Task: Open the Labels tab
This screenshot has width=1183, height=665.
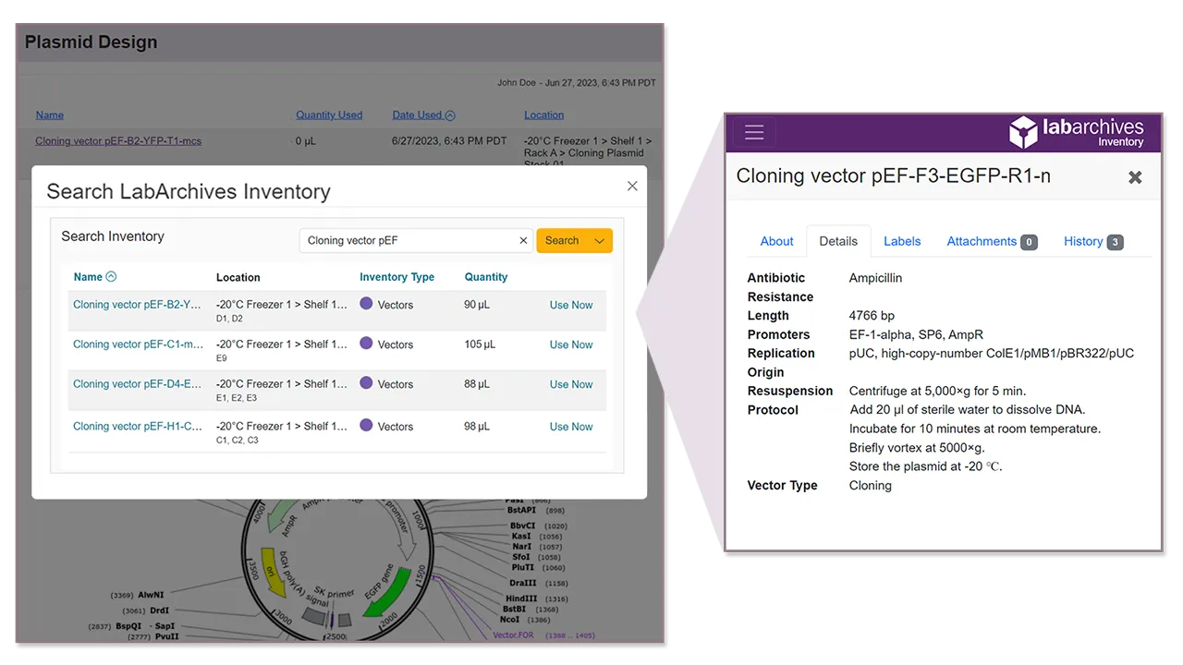Action: pyautogui.click(x=902, y=241)
